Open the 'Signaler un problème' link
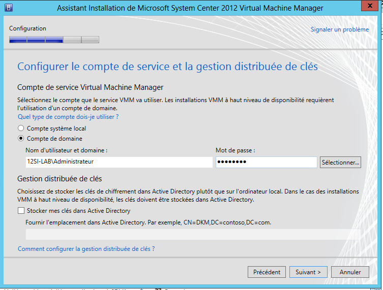Screen dimensions: 383x290 [340, 29]
